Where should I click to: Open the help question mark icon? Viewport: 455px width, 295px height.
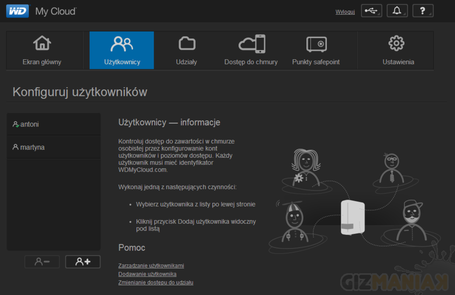tap(423, 11)
